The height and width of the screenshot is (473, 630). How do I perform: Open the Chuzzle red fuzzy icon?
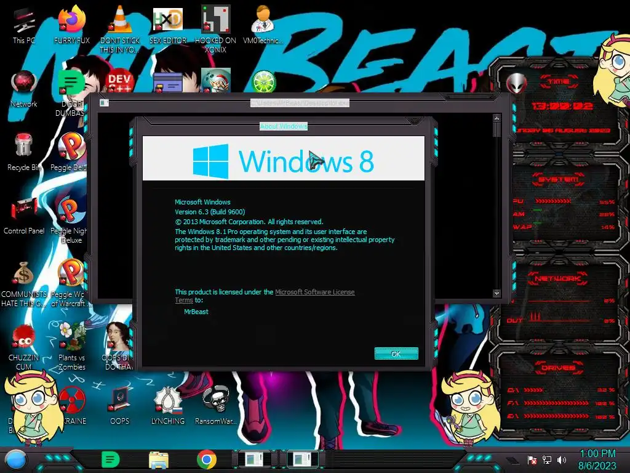24,347
